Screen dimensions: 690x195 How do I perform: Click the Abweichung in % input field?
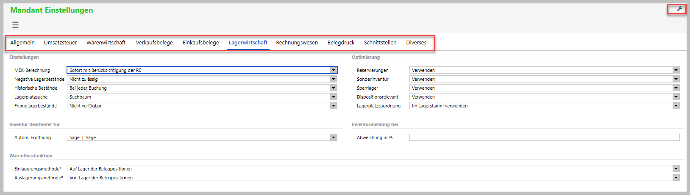544,137
